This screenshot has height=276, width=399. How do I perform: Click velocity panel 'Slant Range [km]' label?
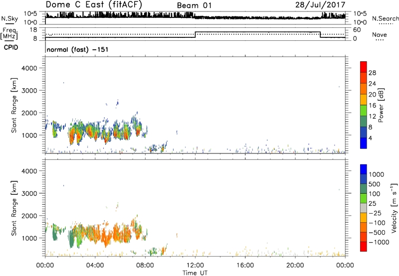pyautogui.click(x=14, y=208)
